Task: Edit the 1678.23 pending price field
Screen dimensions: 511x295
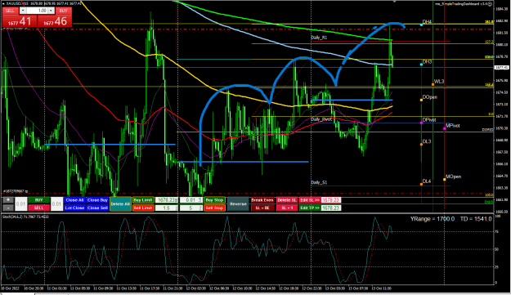Action: coord(167,200)
